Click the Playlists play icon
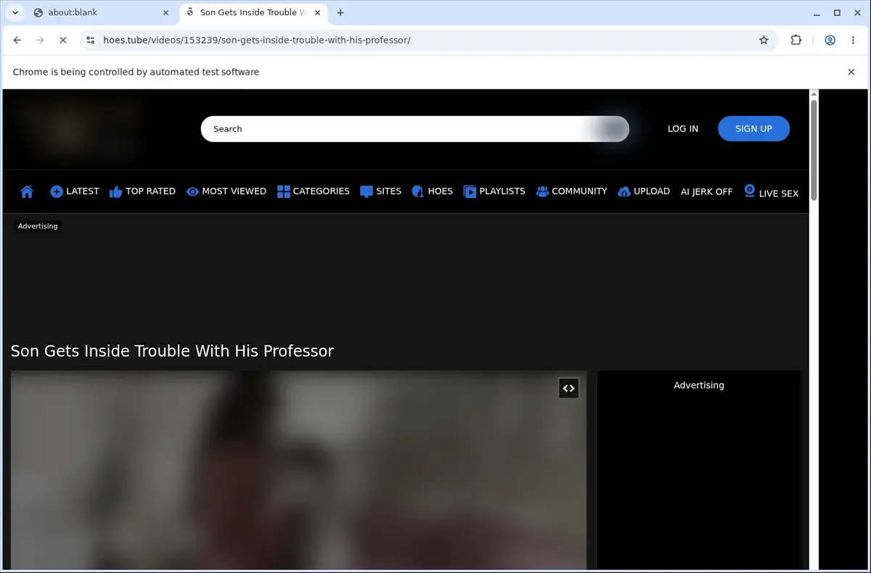 click(x=470, y=191)
